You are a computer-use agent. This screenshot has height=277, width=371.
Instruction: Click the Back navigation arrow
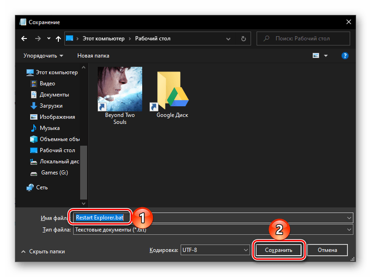tap(25, 39)
